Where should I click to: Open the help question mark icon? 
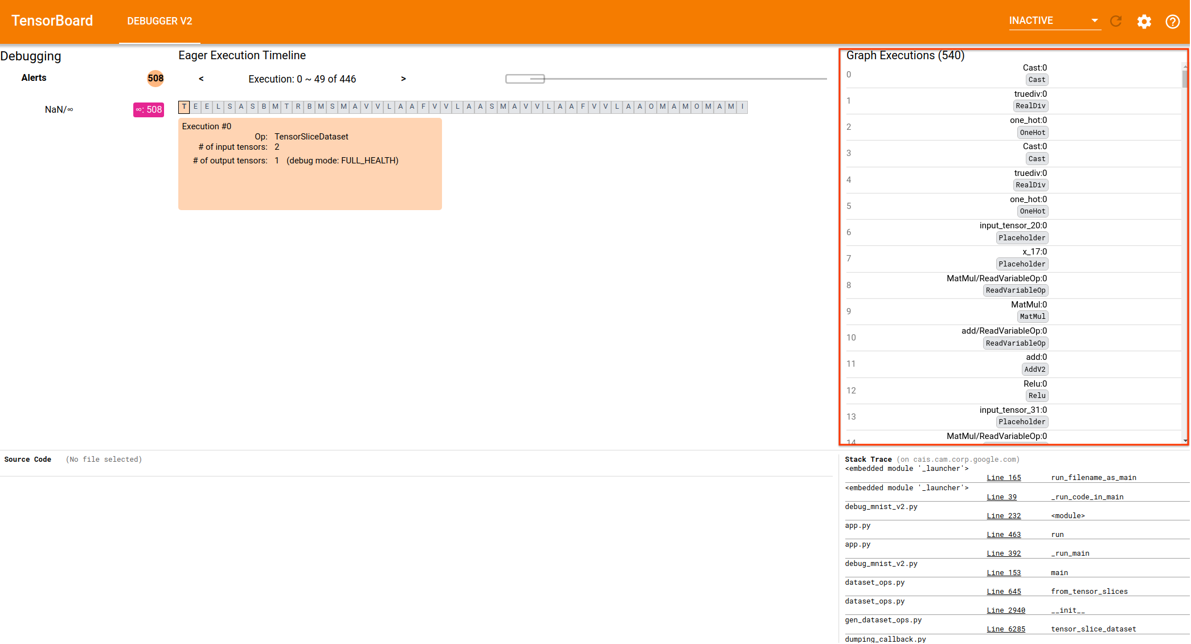tap(1172, 21)
